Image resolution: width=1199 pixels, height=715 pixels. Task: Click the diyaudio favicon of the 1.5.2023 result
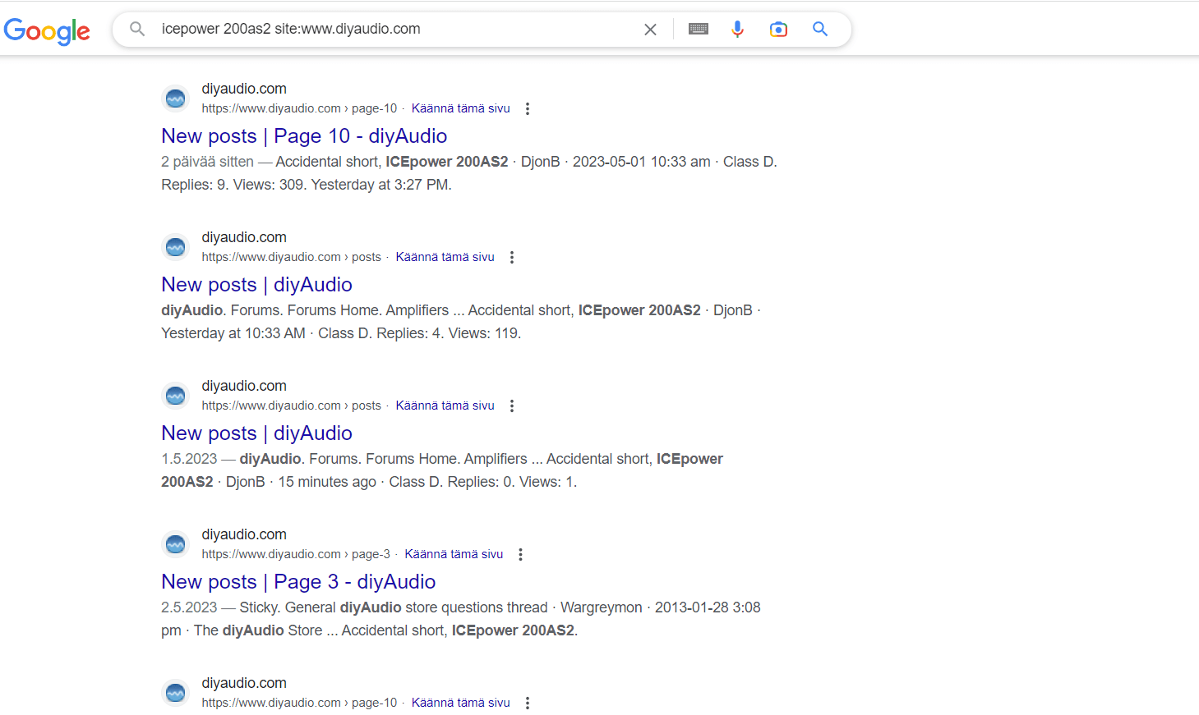click(175, 396)
